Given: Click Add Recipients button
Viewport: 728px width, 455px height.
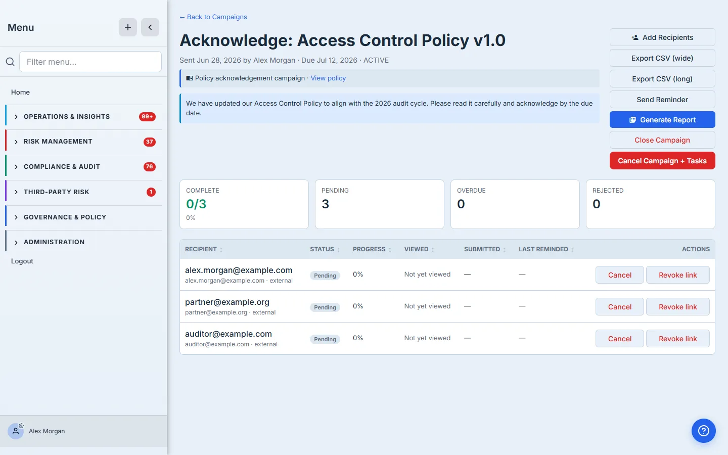Looking at the screenshot, I should (662, 37).
